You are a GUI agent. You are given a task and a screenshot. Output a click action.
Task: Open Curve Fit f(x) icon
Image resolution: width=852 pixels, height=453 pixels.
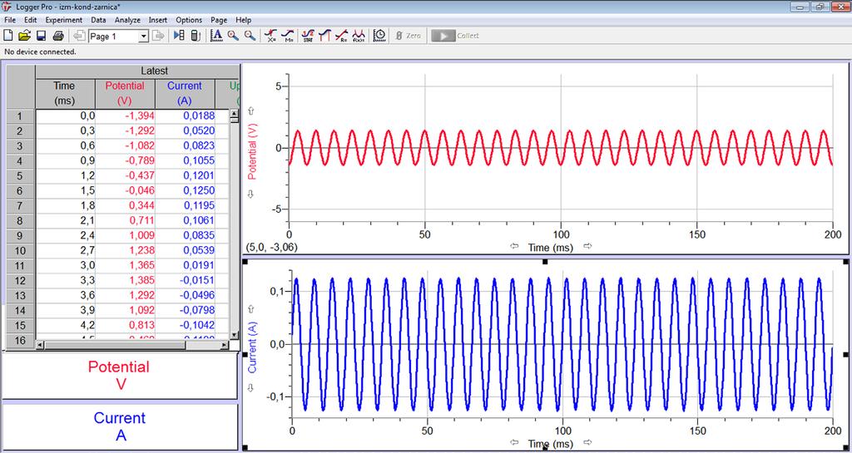click(x=359, y=36)
